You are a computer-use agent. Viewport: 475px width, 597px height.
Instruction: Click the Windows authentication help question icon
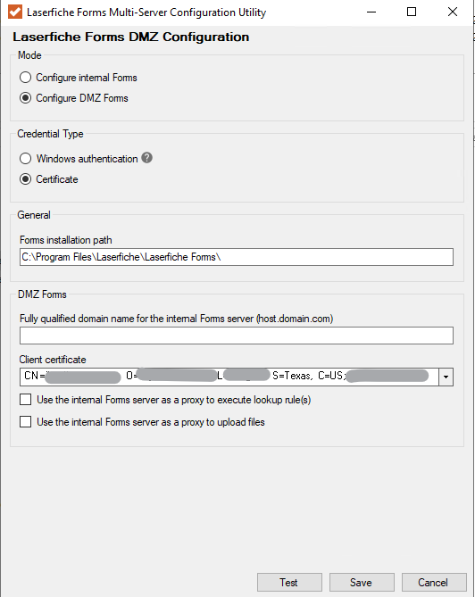click(147, 158)
